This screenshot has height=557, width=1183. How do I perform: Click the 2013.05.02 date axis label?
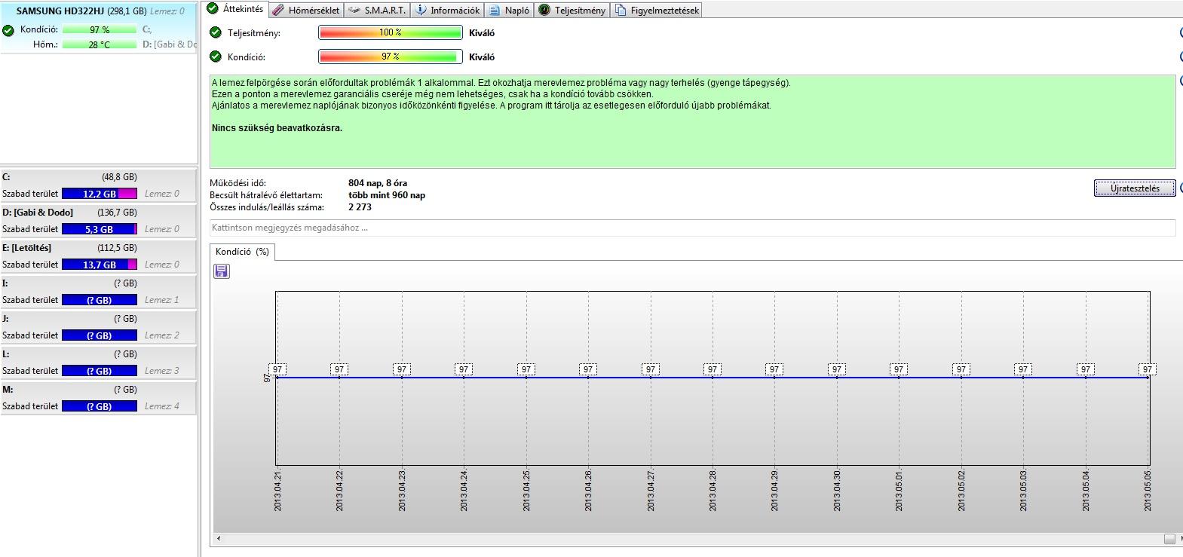[961, 490]
